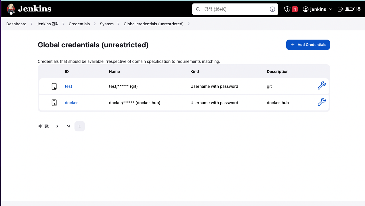Expand chevron after Dashboard breadcrumb
The image size is (365, 206).
pyautogui.click(x=32, y=24)
